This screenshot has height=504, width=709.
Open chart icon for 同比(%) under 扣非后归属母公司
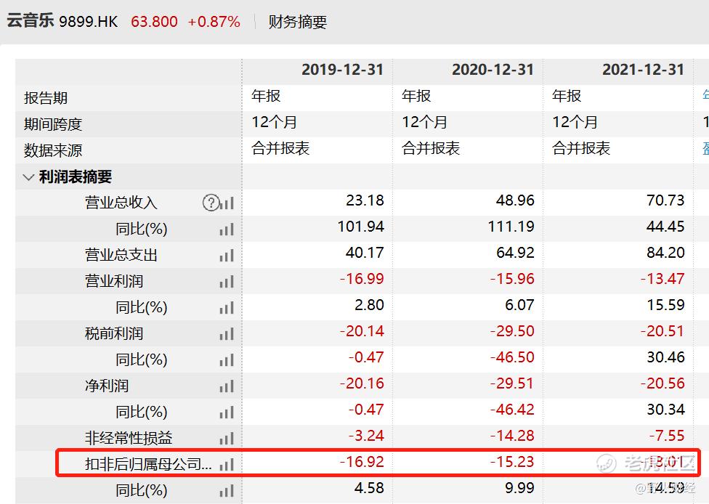click(x=227, y=491)
